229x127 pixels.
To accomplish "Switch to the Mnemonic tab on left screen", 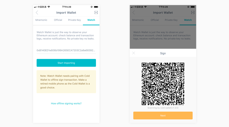I will point(41,20).
